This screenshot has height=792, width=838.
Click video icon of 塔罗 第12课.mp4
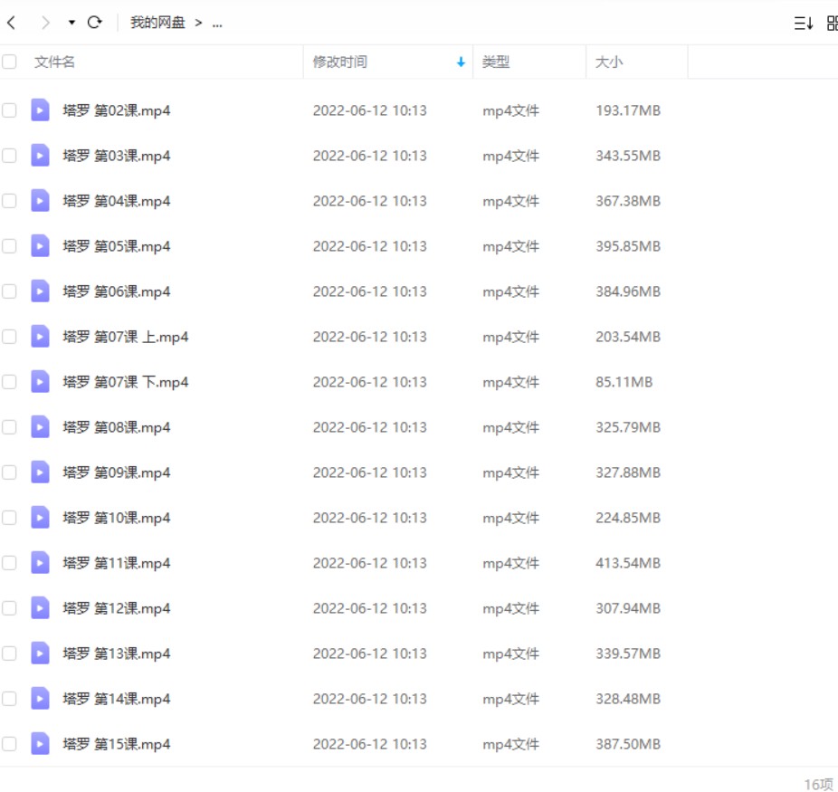point(40,607)
